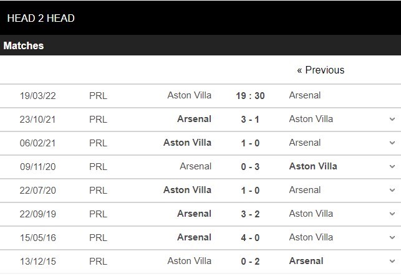The height and width of the screenshot is (279, 401).
Task: Open the 4 - 0 score on 15/05/16
Action: [250, 238]
